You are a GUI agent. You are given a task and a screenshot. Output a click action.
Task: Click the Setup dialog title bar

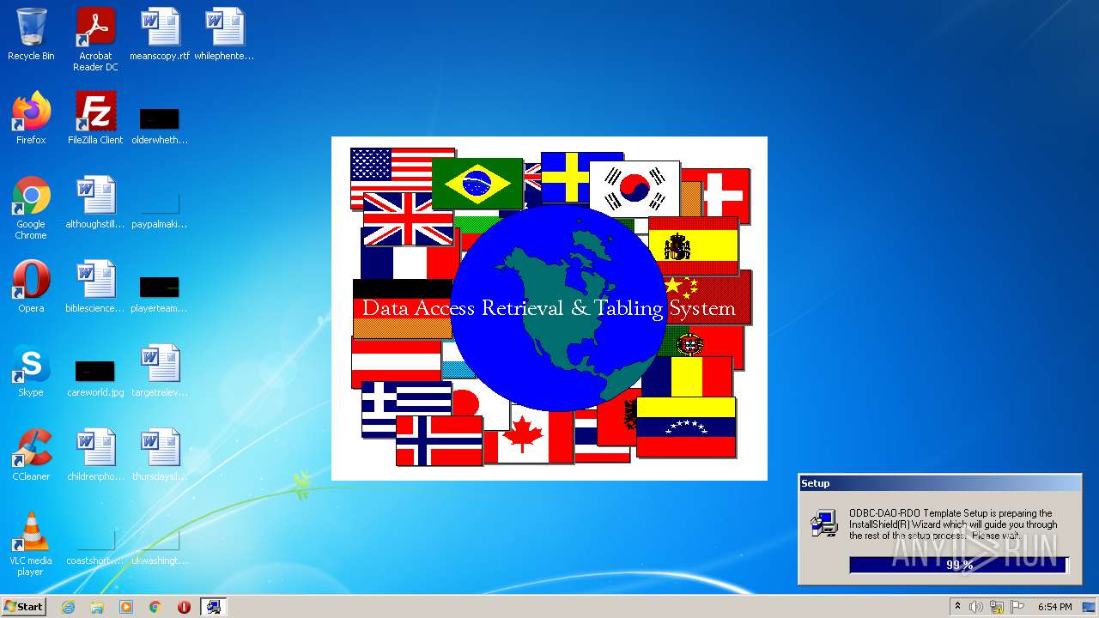point(939,483)
